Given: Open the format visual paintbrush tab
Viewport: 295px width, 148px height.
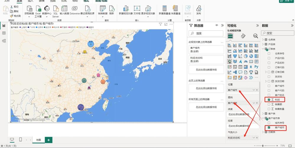Looking at the screenshot, I should click(x=243, y=36).
